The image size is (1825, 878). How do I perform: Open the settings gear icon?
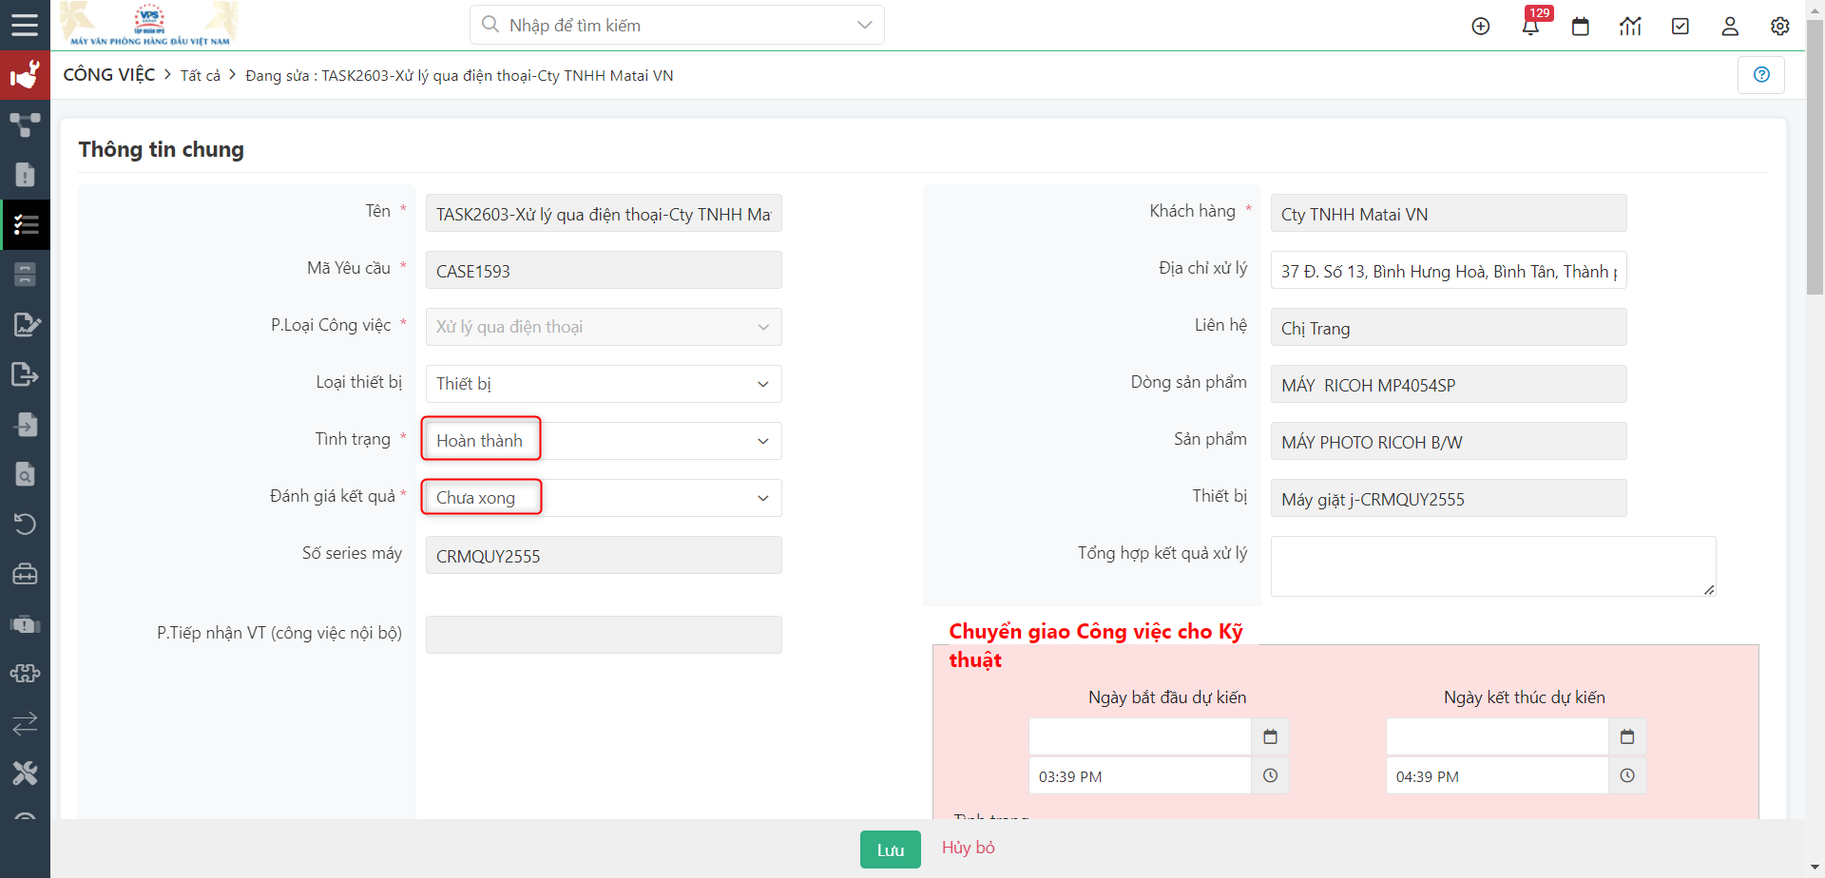pos(1780,26)
